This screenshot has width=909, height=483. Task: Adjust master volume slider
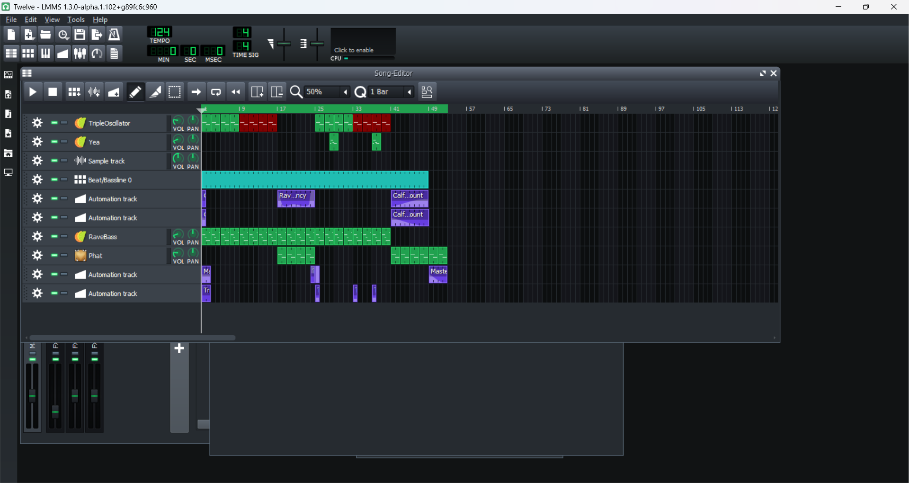pyautogui.click(x=284, y=44)
